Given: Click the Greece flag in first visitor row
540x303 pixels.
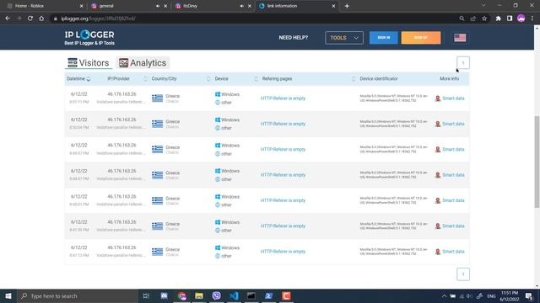Looking at the screenshot, I should click(x=158, y=98).
